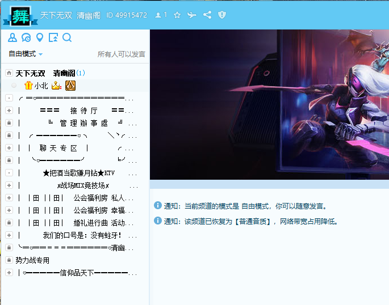The width and height of the screenshot is (389, 305).
Task: Click the image board icon in toolbar
Action: tap(53, 37)
